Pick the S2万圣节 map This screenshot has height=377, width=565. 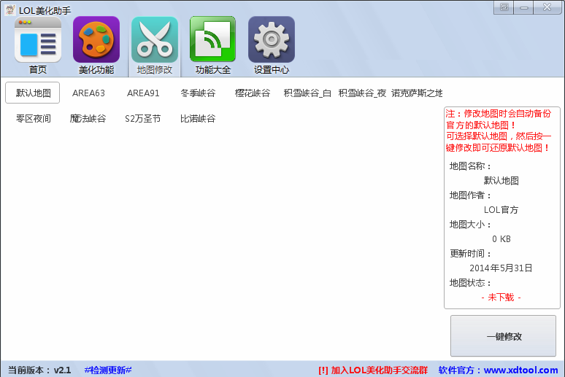(142, 118)
